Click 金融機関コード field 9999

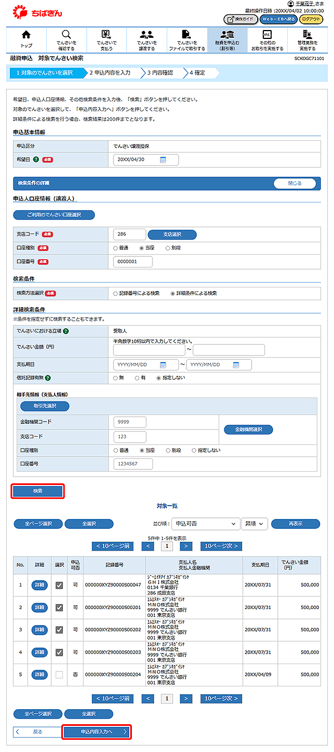point(130,422)
